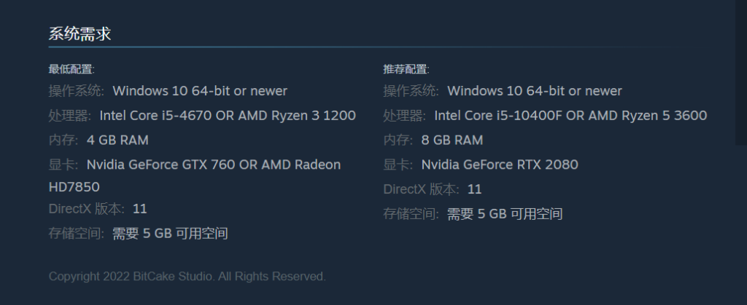The width and height of the screenshot is (747, 305).
Task: Click recommended DirectX 版本 11 line
Action: click(433, 189)
